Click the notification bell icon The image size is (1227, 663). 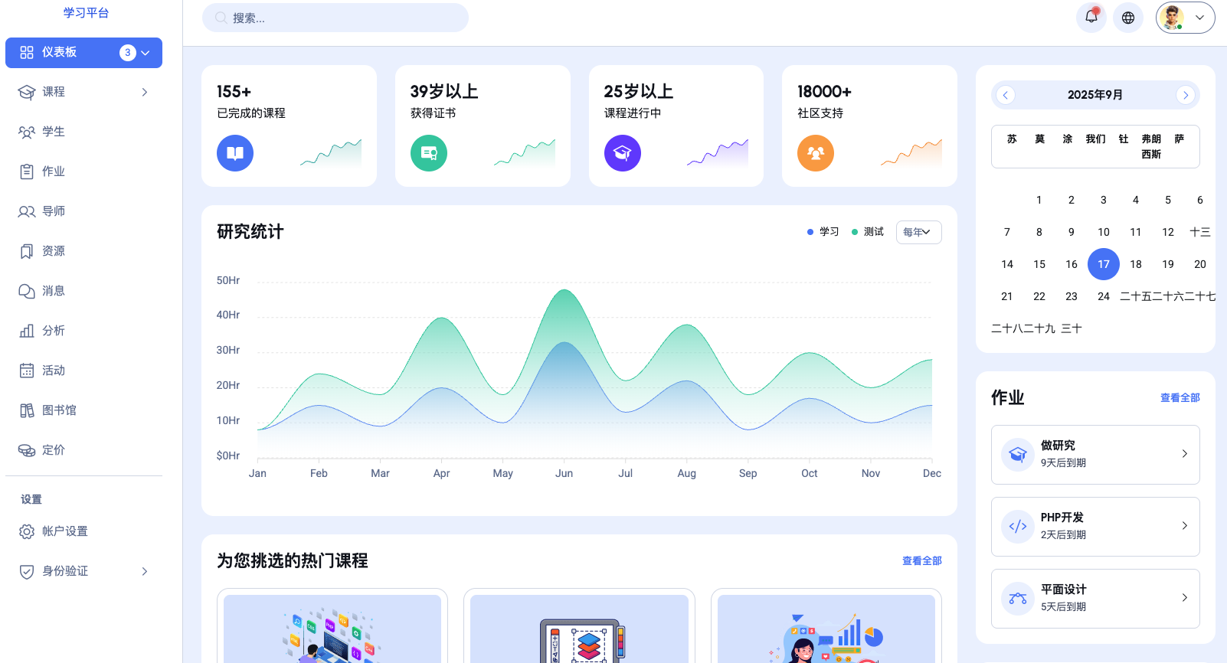[x=1091, y=18]
